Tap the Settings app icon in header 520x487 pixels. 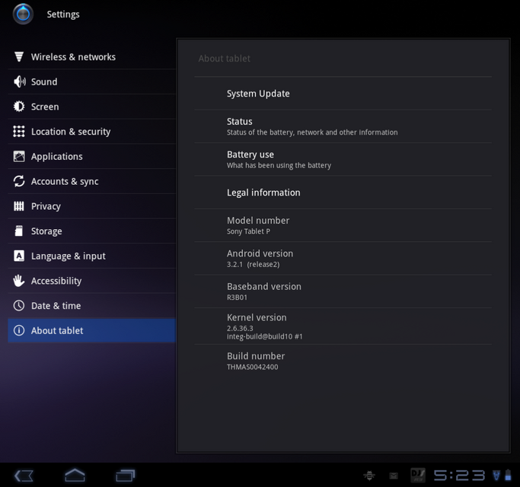pyautogui.click(x=23, y=14)
